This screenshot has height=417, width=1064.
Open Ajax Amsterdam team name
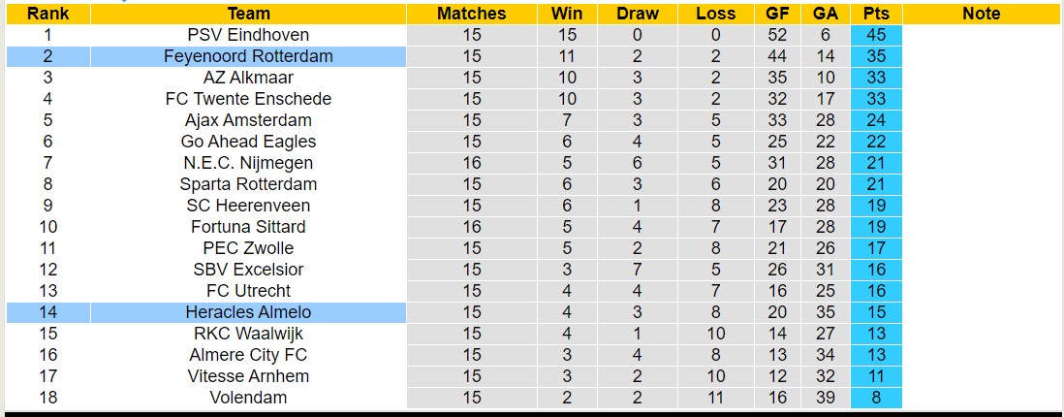click(248, 120)
